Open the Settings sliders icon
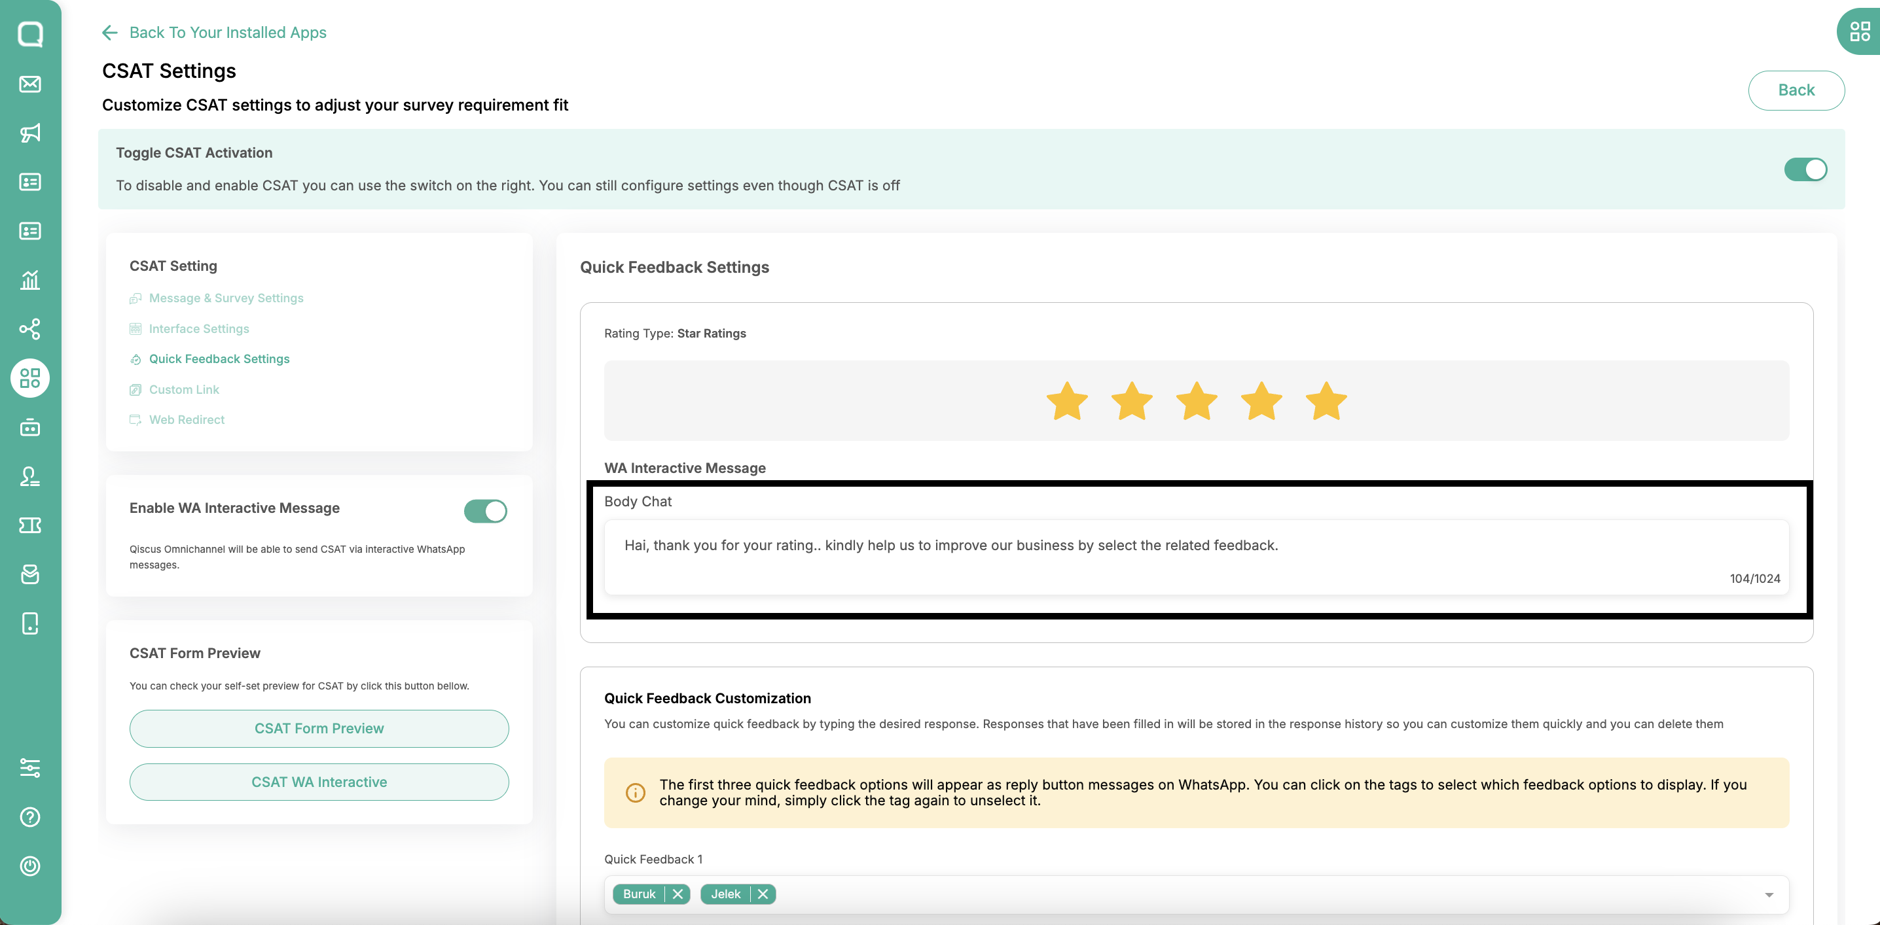The width and height of the screenshot is (1880, 925). click(30, 767)
